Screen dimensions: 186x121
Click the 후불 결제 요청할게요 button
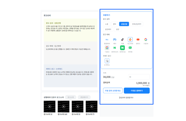(x=112, y=91)
